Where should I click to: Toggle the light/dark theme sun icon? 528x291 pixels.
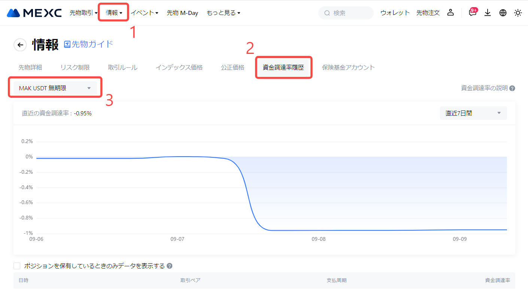pos(518,13)
